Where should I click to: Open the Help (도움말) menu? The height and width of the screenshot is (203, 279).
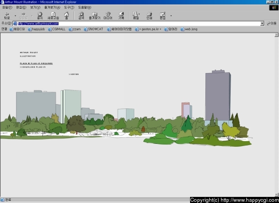click(85, 7)
